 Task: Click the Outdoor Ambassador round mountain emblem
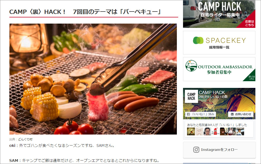191,66
